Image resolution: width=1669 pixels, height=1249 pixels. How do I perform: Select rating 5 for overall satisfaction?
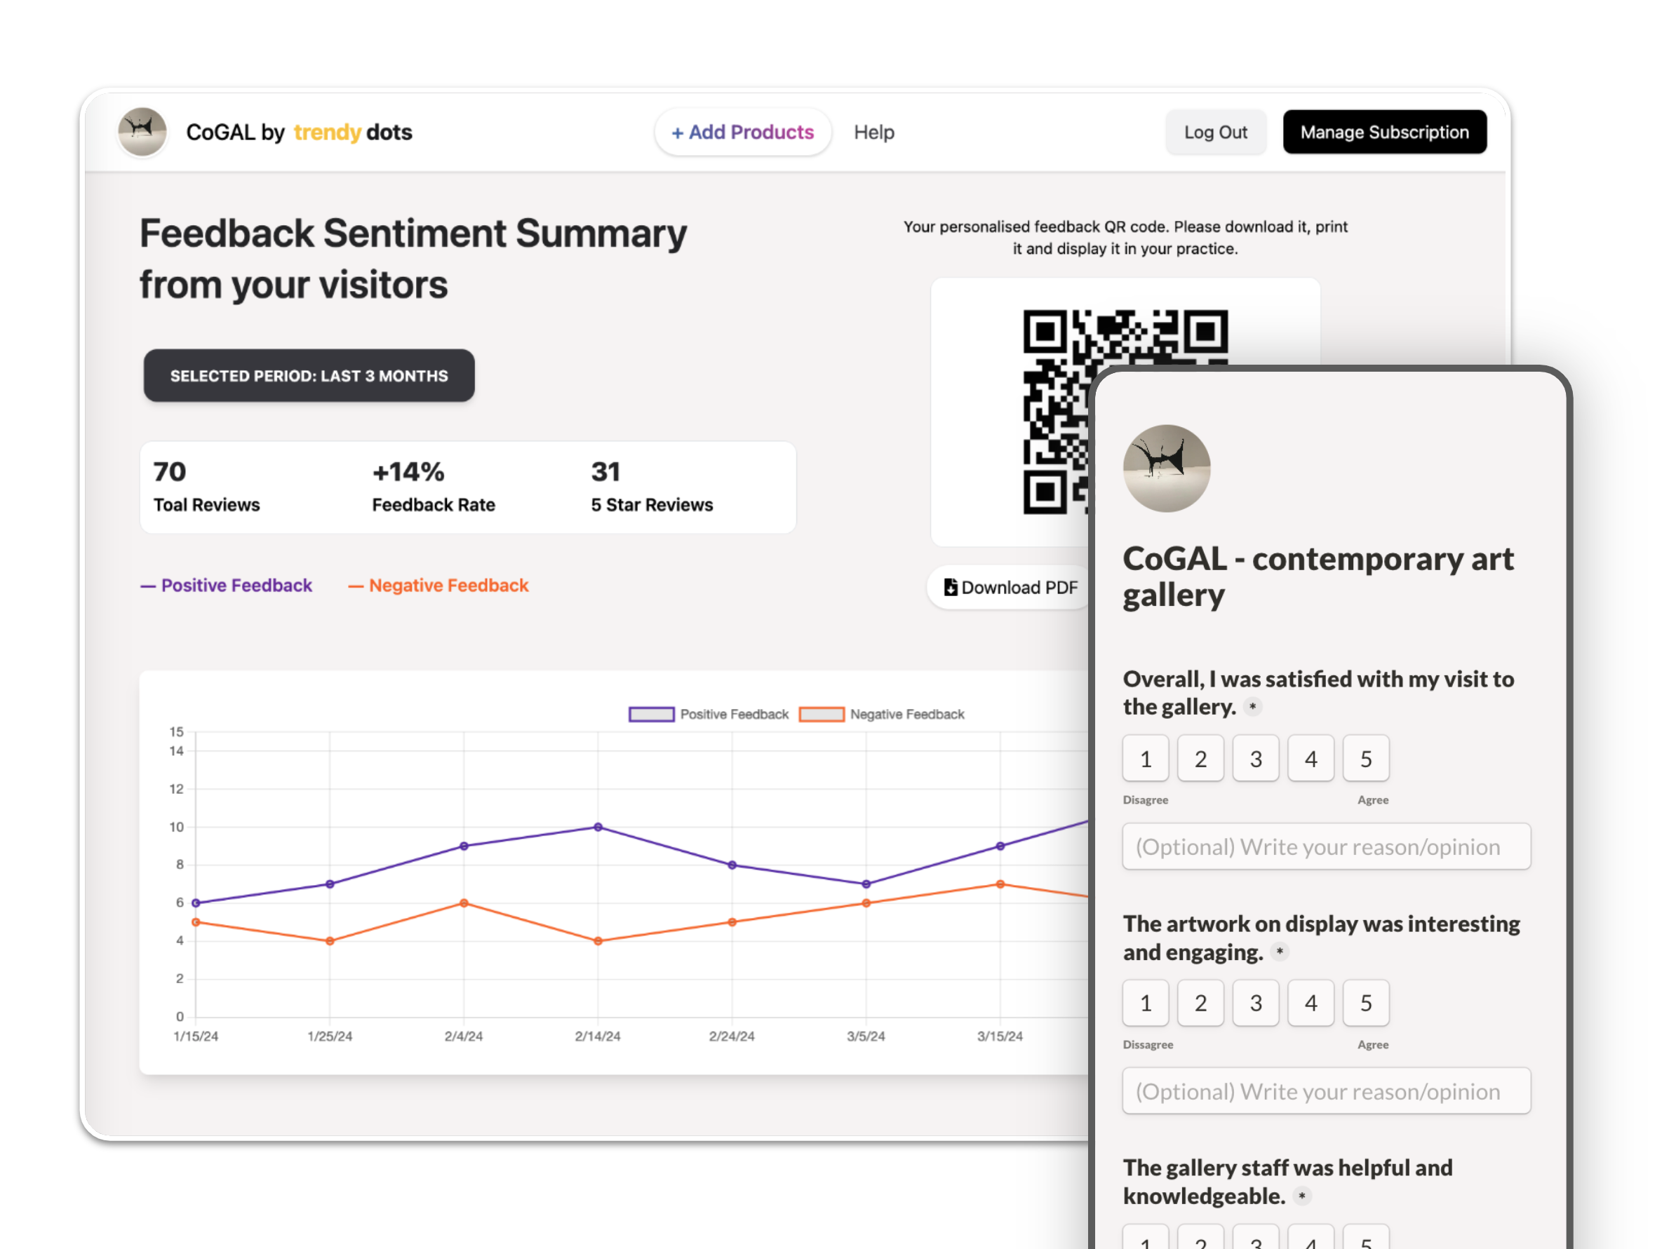click(x=1365, y=759)
